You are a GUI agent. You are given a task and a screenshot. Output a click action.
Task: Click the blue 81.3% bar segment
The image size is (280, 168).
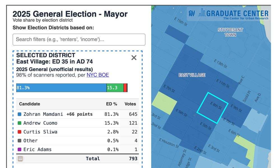[x=61, y=88]
